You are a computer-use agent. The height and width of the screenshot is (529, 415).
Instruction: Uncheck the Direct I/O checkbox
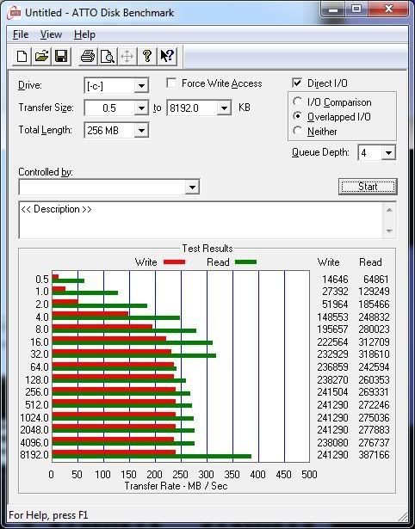coord(297,83)
